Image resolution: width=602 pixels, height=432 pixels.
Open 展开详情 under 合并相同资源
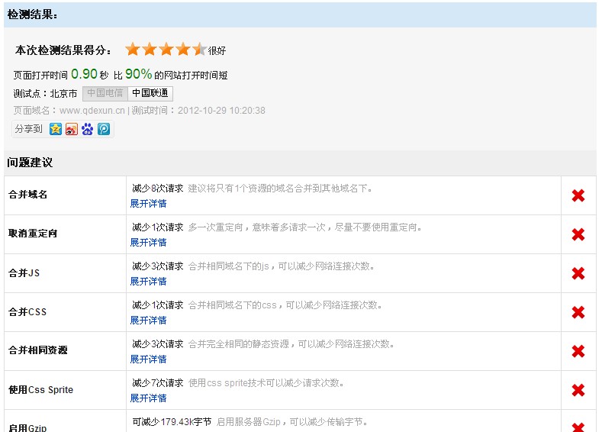click(148, 359)
